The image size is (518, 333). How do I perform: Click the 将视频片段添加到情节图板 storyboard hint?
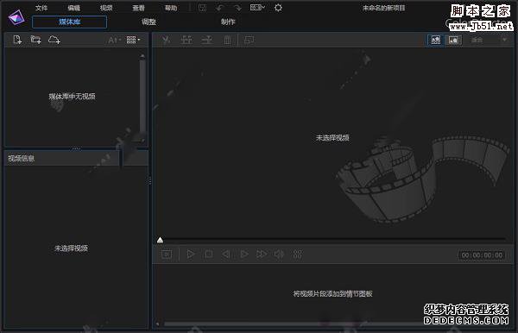332,293
